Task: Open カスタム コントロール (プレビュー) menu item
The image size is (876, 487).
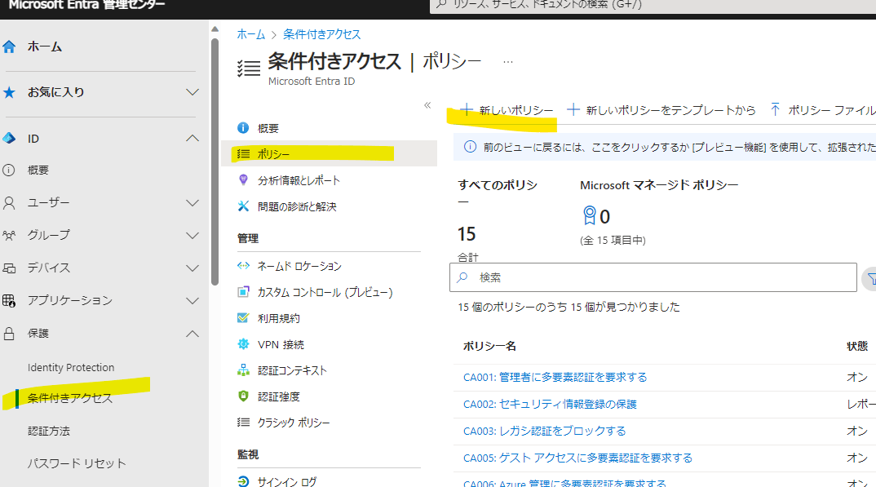Action: click(x=325, y=292)
